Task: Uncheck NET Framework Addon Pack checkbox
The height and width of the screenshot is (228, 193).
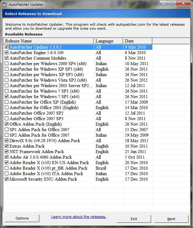Action: pos(6,152)
